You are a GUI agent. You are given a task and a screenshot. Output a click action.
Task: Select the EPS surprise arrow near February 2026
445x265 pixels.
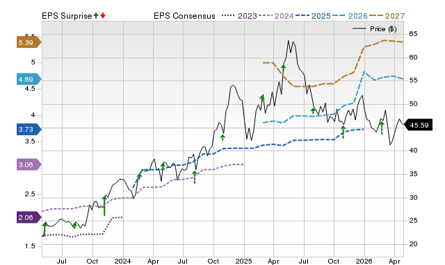pyautogui.click(x=382, y=128)
